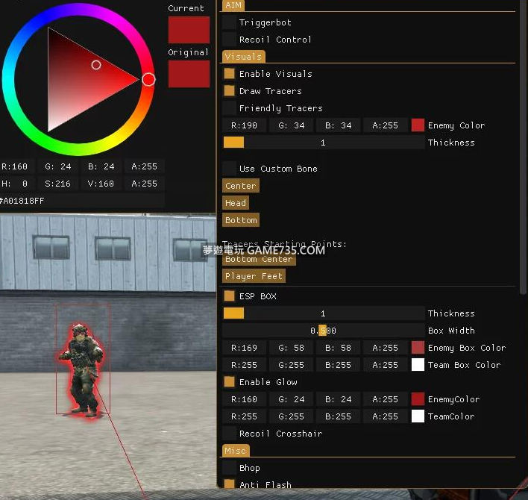Click the B: 58 field of Enemy Box Color
The width and height of the screenshot is (528, 500).
click(339, 348)
